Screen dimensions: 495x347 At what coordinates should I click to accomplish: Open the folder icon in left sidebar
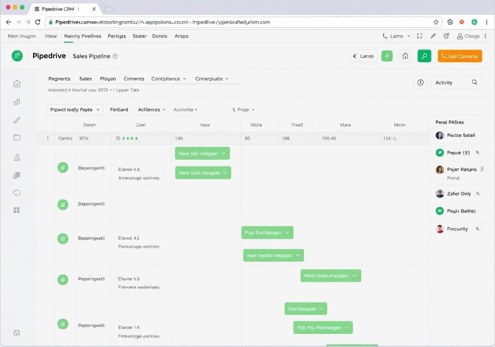coord(17,137)
